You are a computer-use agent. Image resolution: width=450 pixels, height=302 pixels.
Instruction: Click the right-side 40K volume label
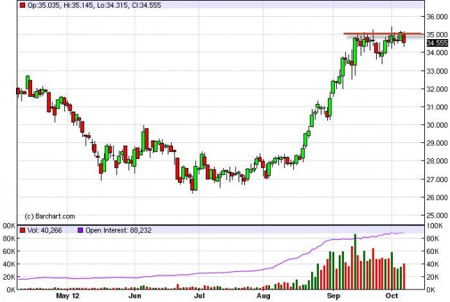[x=433, y=264]
